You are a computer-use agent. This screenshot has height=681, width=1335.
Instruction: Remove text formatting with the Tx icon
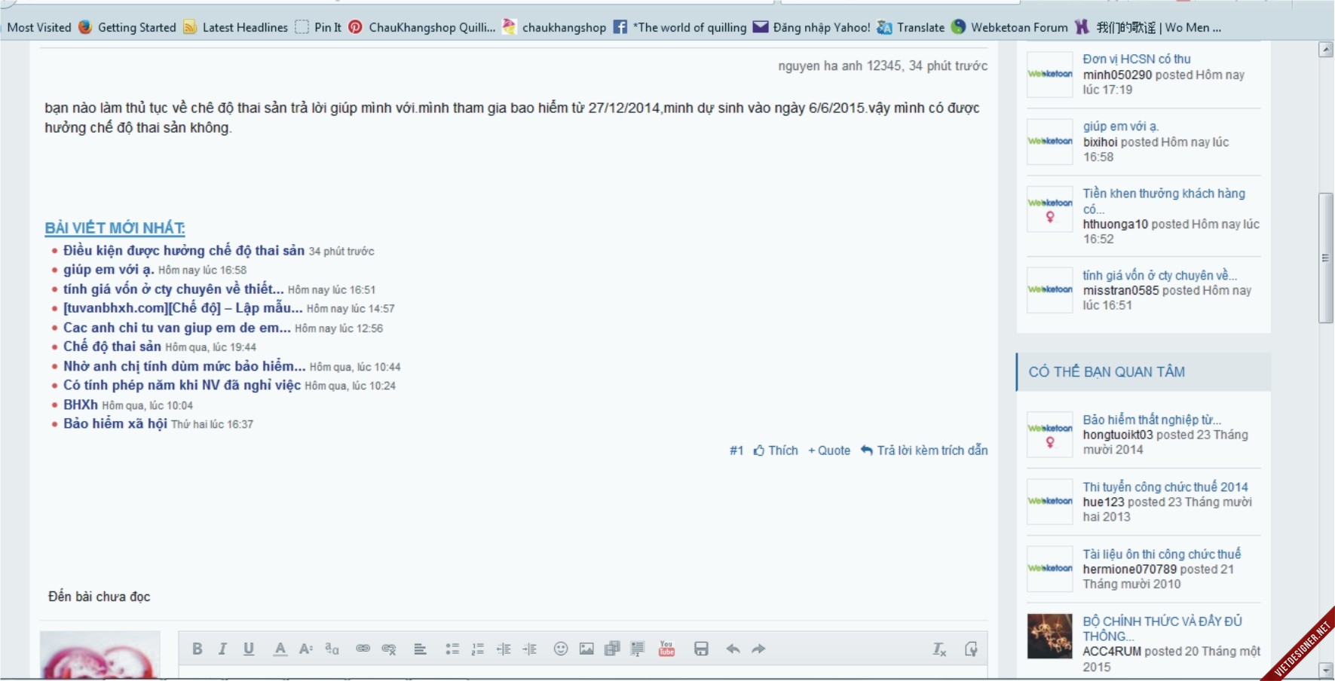[938, 648]
